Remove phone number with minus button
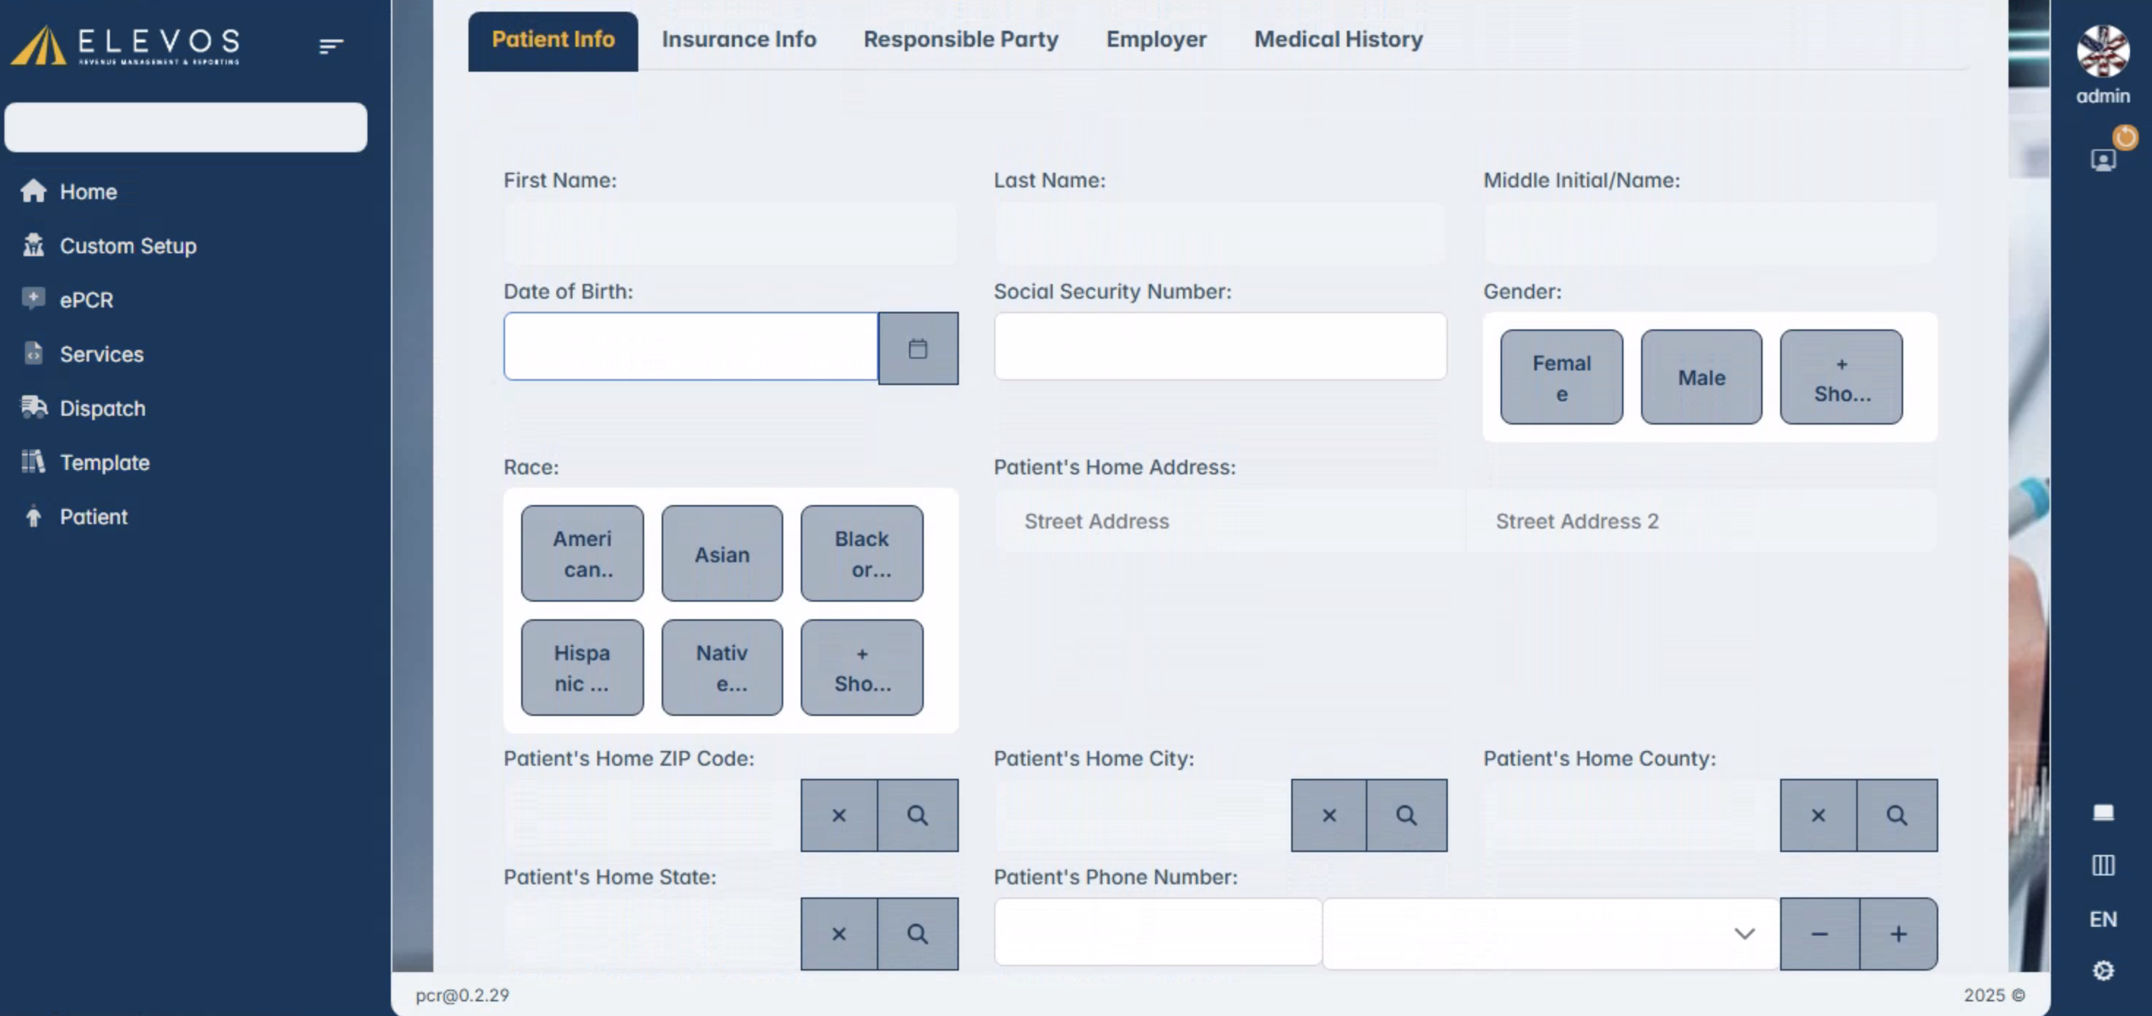The width and height of the screenshot is (2152, 1016). point(1819,933)
